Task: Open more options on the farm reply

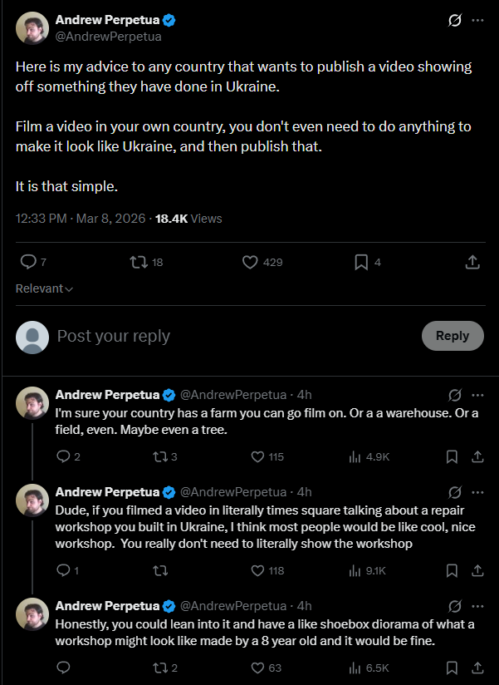Action: (477, 394)
